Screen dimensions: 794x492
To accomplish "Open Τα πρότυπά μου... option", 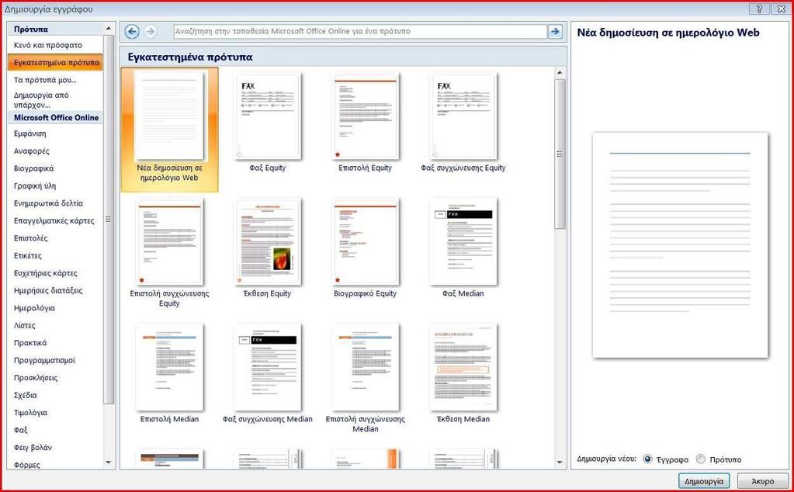I will click(x=54, y=80).
